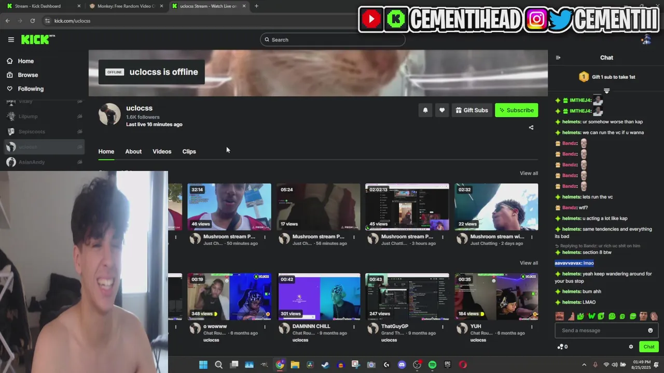The width and height of the screenshot is (664, 373).
Task: Click the Gift Subs button
Action: [472, 110]
